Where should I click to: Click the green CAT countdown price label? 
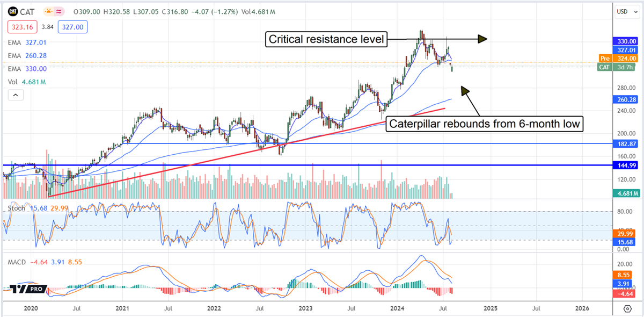pyautogui.click(x=618, y=67)
